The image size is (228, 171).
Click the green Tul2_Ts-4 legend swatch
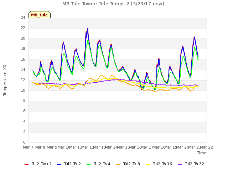click(88, 165)
